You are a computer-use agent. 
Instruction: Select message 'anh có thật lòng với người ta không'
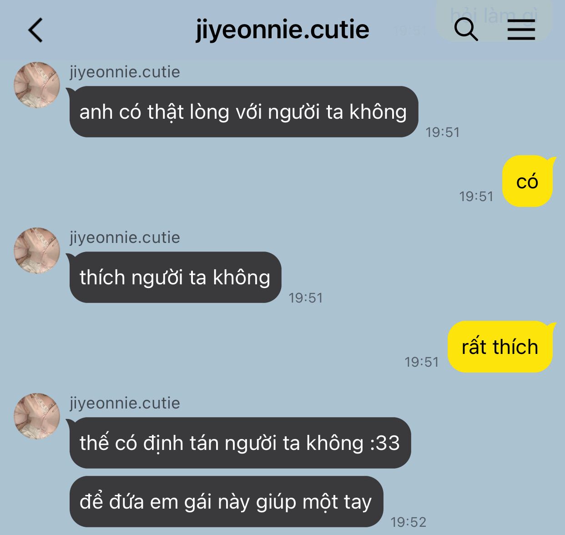click(x=243, y=112)
